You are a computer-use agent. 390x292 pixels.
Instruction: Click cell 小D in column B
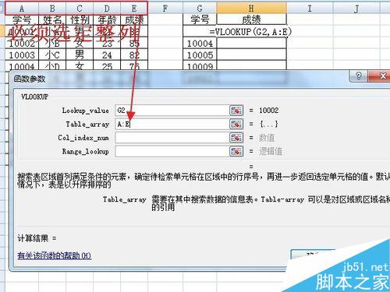[52, 65]
